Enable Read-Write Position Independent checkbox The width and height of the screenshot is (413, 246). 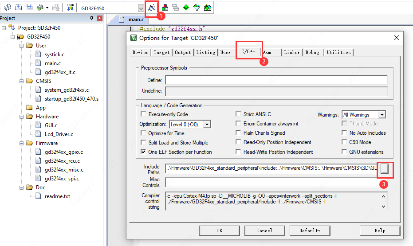tap(238, 152)
